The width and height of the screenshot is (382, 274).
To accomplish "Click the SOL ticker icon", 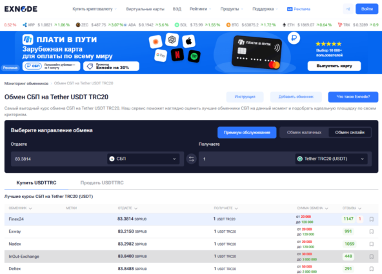I will click(177, 24).
